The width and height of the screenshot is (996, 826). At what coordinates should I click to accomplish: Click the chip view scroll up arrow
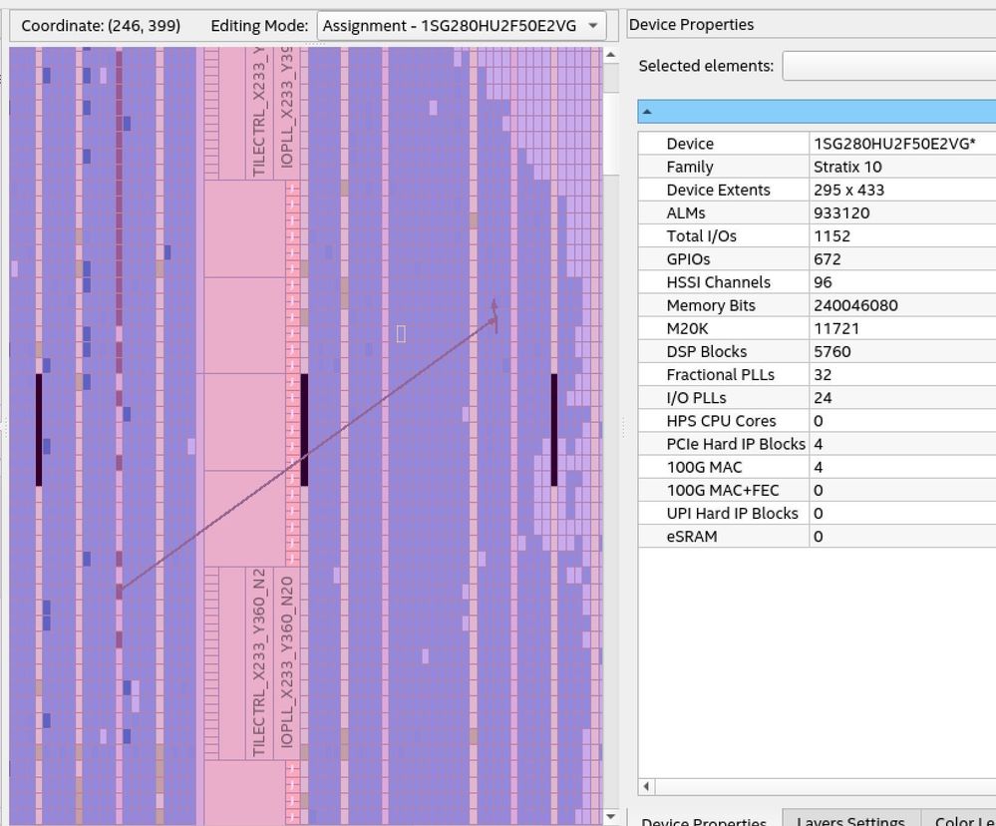pos(610,55)
